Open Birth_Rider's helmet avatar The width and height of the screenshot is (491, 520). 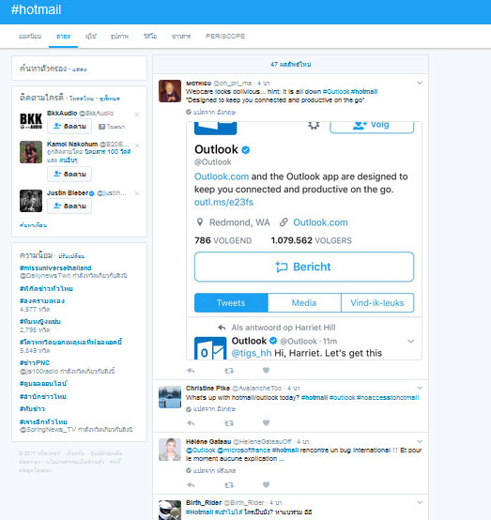coord(170,510)
